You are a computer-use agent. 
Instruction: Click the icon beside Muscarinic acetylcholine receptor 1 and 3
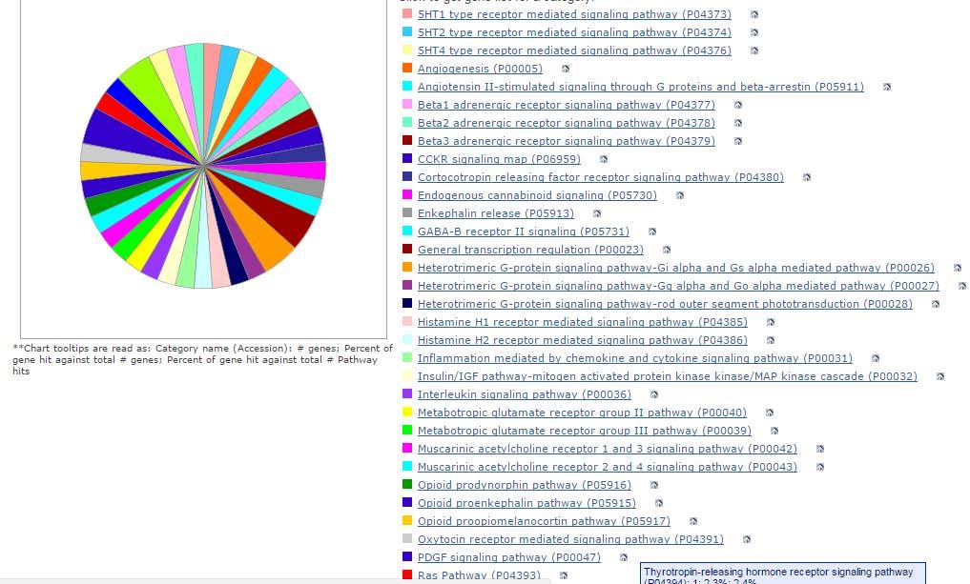point(820,449)
